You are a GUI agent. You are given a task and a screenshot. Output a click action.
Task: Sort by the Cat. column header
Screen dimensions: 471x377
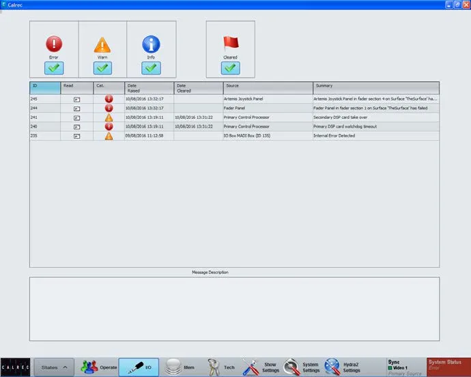(x=109, y=88)
